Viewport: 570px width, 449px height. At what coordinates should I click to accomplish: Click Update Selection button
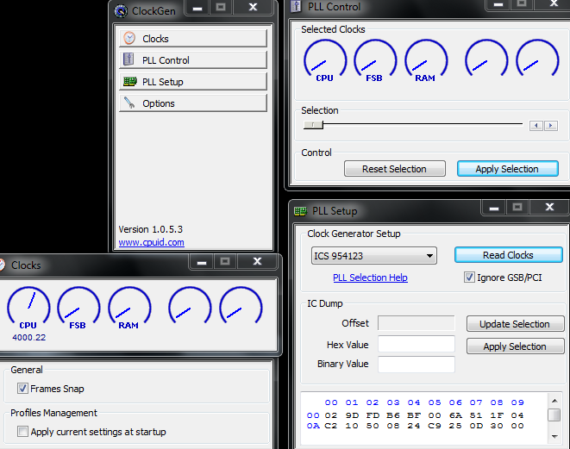click(515, 324)
